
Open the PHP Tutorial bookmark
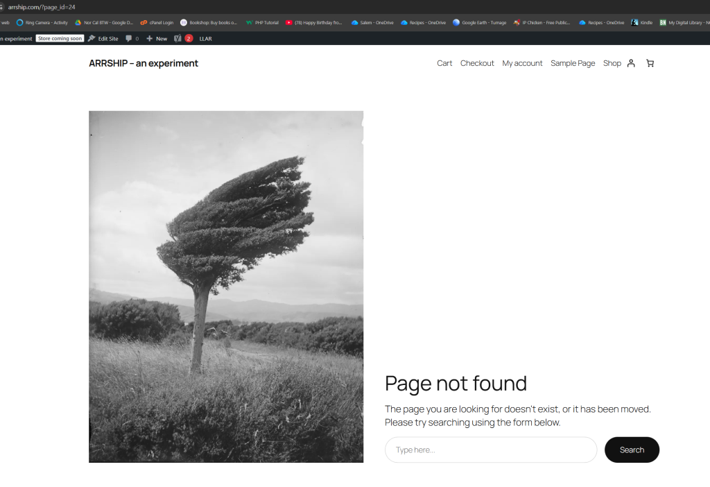pos(262,23)
